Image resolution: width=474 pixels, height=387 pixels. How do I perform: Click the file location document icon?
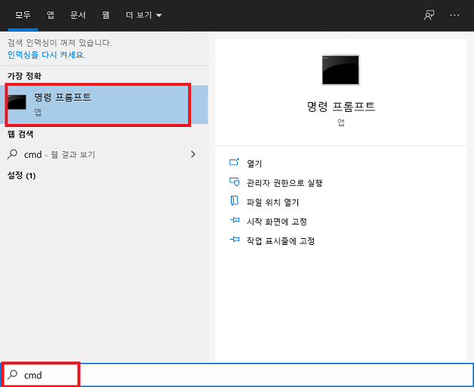click(x=234, y=200)
